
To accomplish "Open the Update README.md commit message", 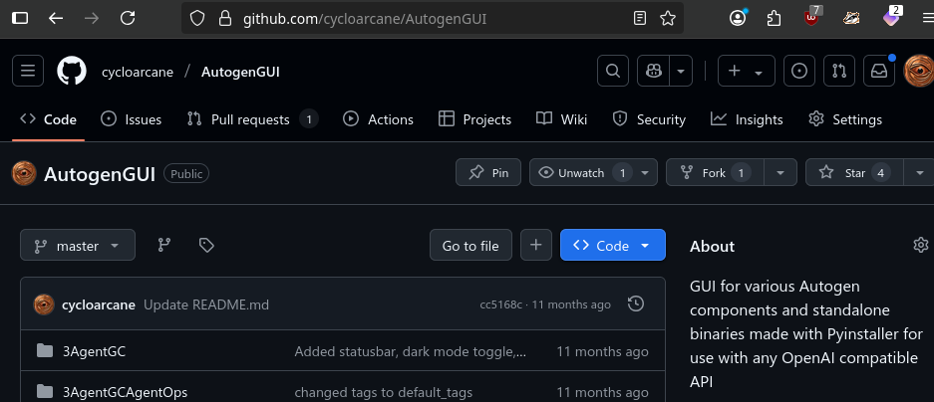I will tap(206, 305).
